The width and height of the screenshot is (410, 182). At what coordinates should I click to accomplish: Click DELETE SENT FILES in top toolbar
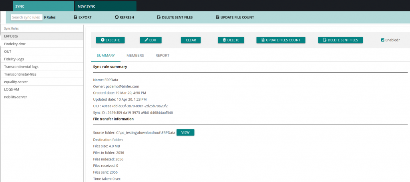click(175, 18)
